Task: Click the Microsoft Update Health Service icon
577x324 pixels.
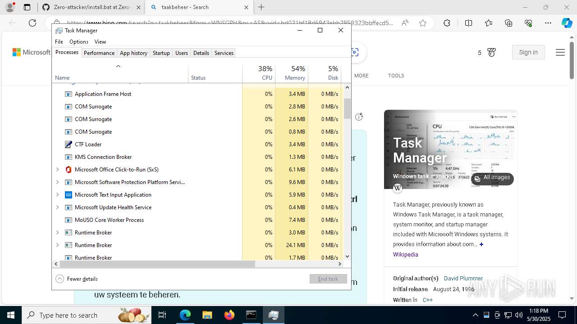Action: coord(69,207)
